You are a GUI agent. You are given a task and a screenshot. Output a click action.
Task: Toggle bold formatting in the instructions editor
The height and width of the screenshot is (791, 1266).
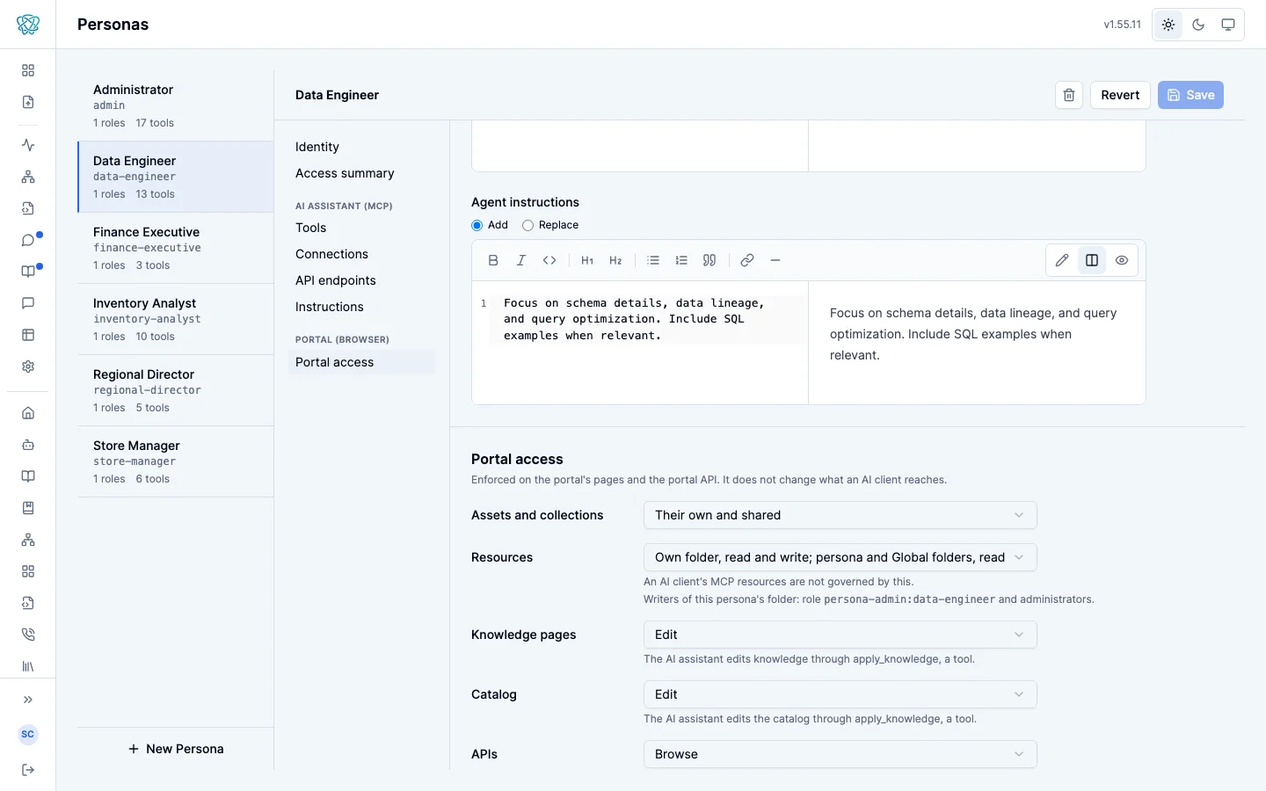[x=493, y=260]
